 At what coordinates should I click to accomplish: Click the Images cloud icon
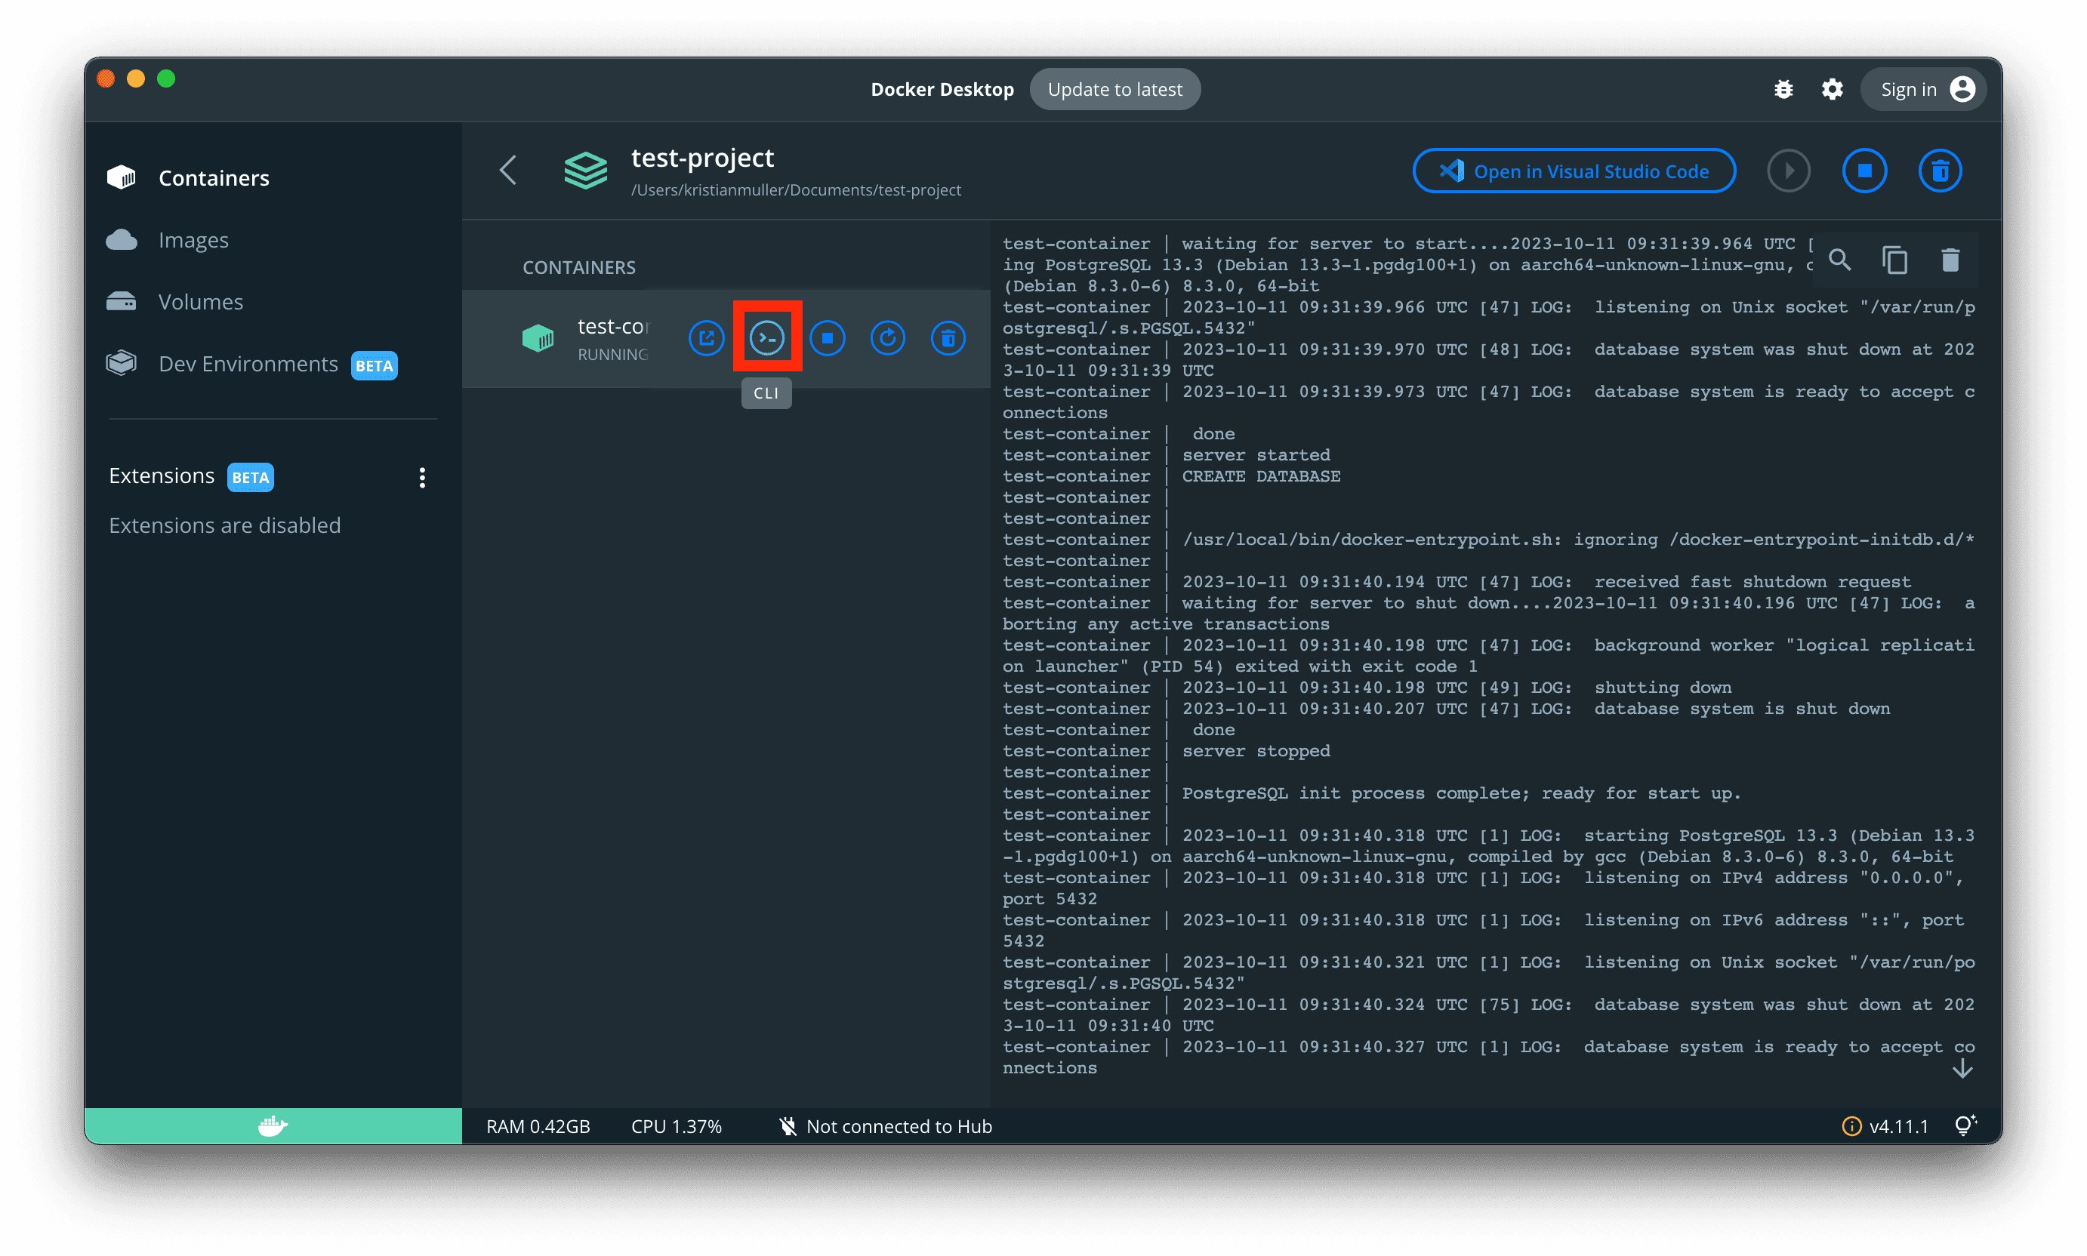[121, 240]
